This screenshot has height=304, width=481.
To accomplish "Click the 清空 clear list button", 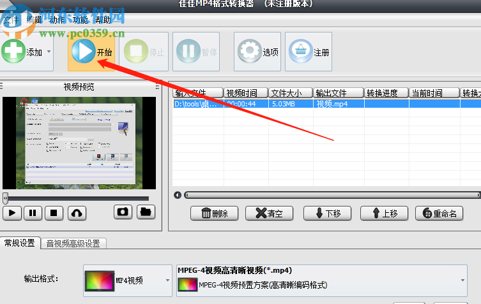I will 269,213.
